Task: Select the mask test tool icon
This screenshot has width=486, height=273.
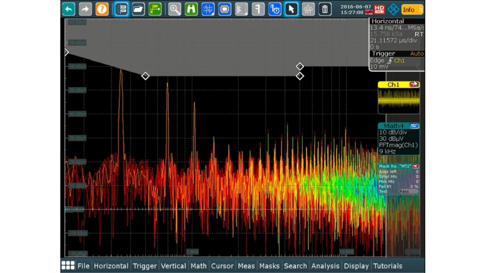Action: point(224,9)
